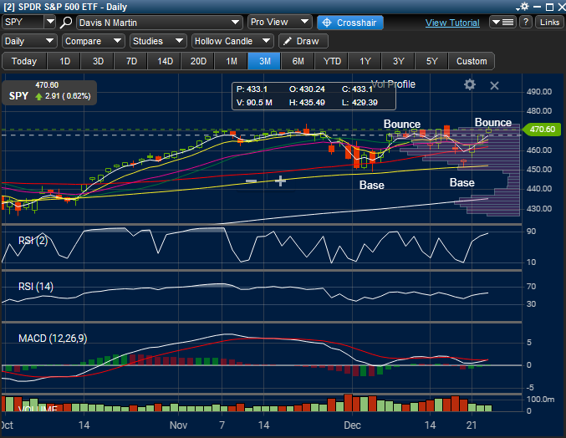Image resolution: width=566 pixels, height=438 pixels.
Task: Toggle the Crosshair mode
Action: 350,23
